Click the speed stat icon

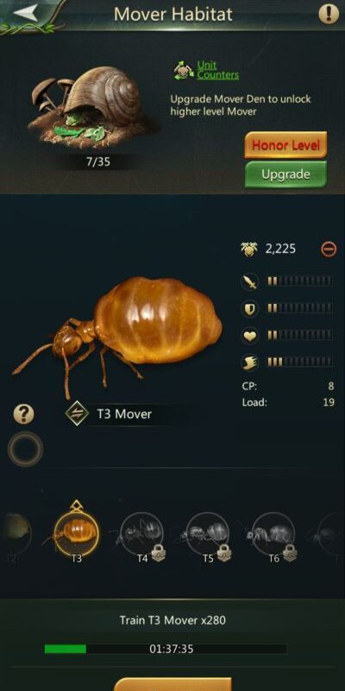[x=250, y=363]
